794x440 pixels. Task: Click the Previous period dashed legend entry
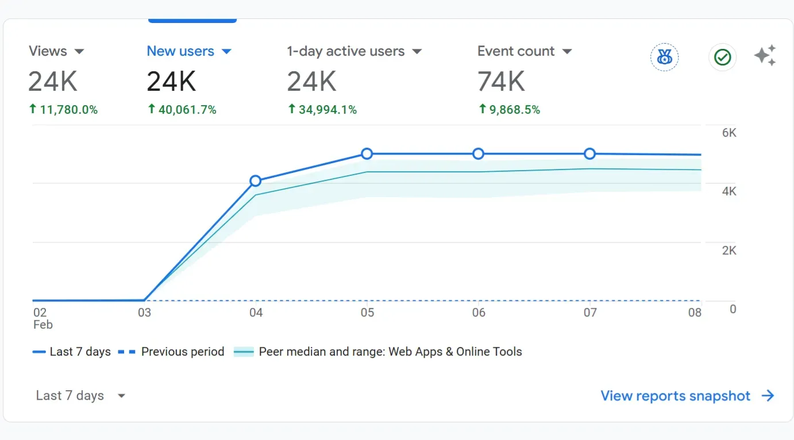coord(171,352)
